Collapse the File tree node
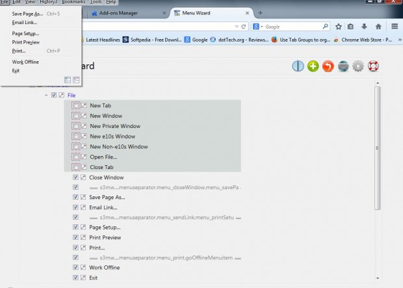This screenshot has height=288, width=403. pos(46,95)
